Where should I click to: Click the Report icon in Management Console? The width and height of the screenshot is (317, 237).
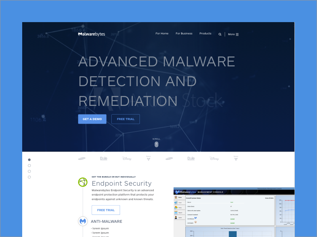pyautogui.click(x=176, y=213)
